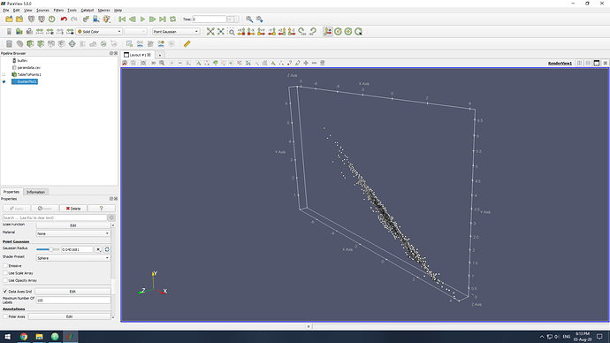Click the Go to First Frame icon
The image size is (610, 343).
click(x=122, y=19)
